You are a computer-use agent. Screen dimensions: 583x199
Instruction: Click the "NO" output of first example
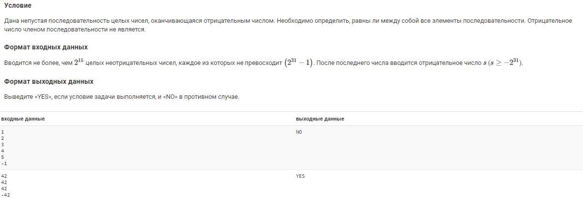pyautogui.click(x=299, y=132)
